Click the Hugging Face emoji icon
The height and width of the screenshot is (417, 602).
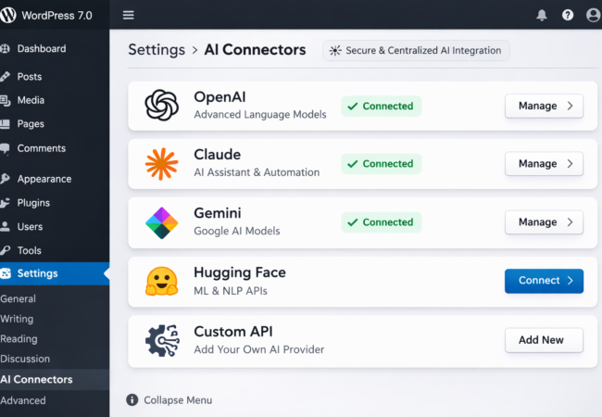tap(161, 281)
